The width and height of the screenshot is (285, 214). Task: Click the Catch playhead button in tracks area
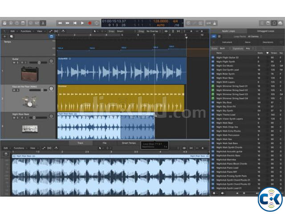[x=63, y=31]
